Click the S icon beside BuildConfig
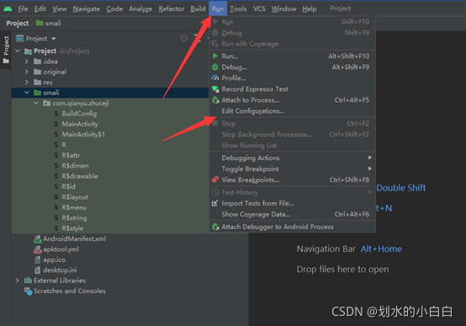This screenshot has width=466, height=326. coord(56,114)
